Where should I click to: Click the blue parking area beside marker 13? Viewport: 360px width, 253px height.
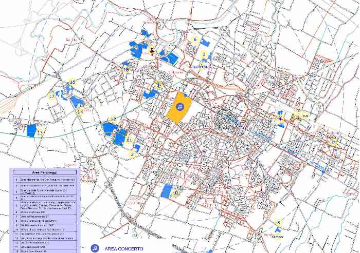(31, 129)
